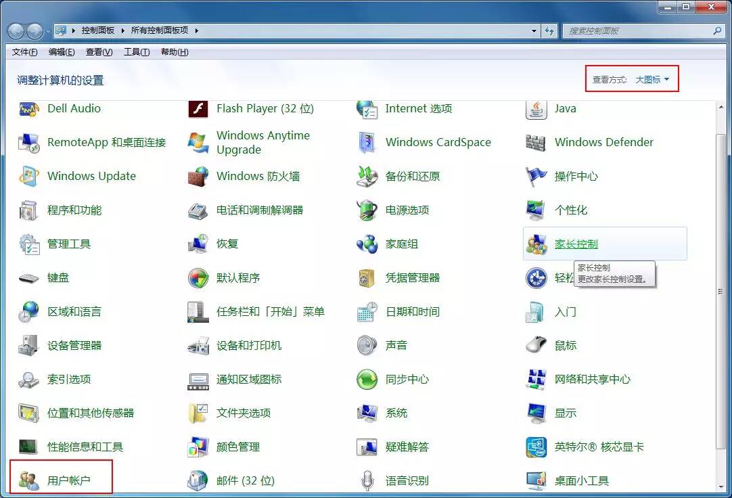Open the 颜色管理 icon
The image size is (732, 498).
(198, 447)
